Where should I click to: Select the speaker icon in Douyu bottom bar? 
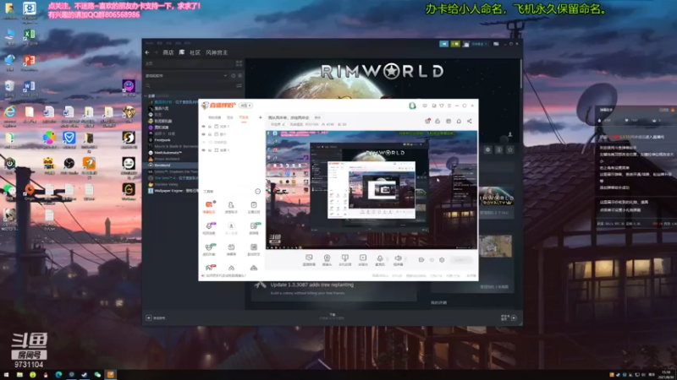398,259
